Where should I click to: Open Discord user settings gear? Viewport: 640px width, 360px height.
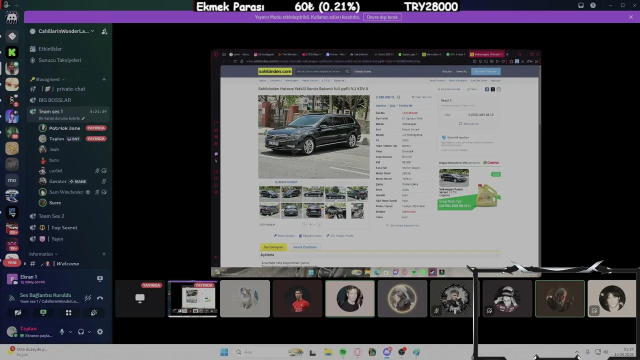[100, 331]
